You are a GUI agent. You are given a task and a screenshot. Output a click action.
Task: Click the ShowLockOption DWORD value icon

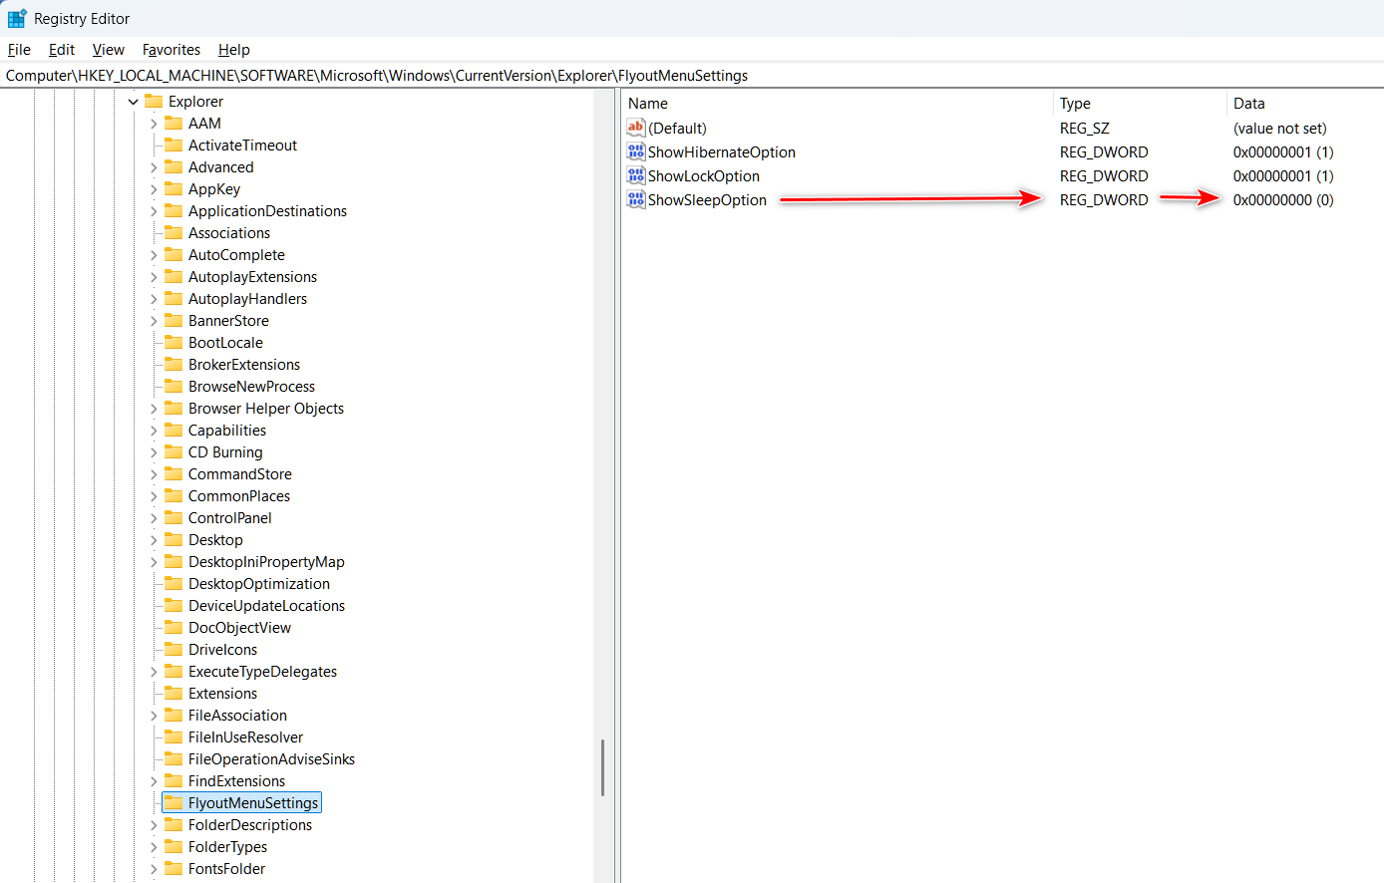click(x=635, y=175)
